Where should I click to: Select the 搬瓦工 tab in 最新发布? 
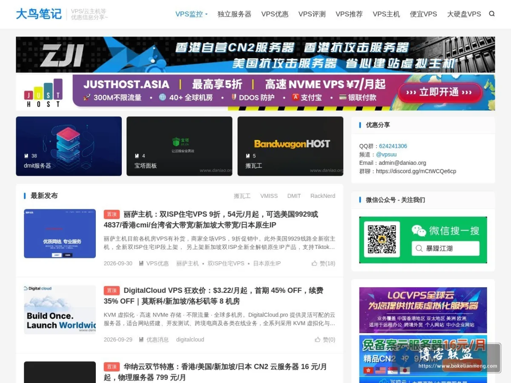pyautogui.click(x=242, y=196)
